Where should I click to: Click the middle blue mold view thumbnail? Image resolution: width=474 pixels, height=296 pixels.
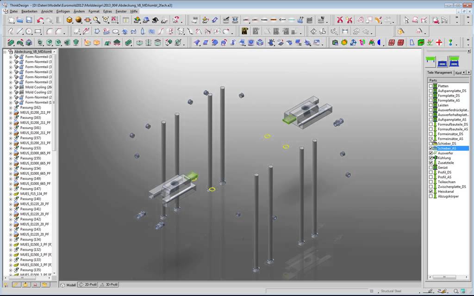tap(442, 63)
